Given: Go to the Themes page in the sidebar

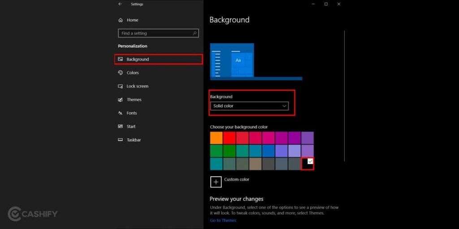Looking at the screenshot, I should (x=130, y=100).
